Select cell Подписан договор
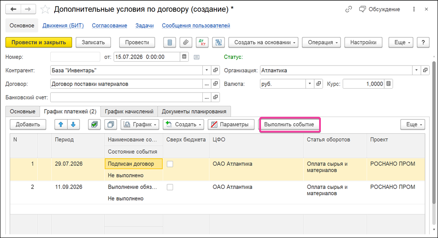 click(x=133, y=164)
